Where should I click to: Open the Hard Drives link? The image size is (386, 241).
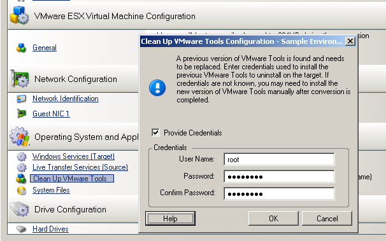click(50, 229)
